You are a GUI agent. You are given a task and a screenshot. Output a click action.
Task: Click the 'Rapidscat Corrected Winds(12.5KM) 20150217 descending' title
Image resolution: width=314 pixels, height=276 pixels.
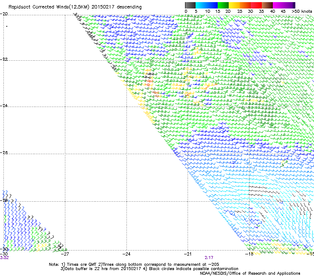coord(75,7)
